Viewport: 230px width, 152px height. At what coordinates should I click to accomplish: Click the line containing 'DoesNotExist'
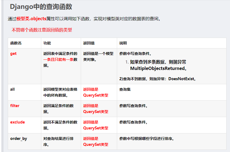(x=158, y=79)
